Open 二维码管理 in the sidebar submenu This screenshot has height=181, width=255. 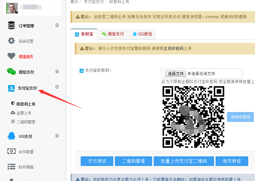click(x=26, y=122)
